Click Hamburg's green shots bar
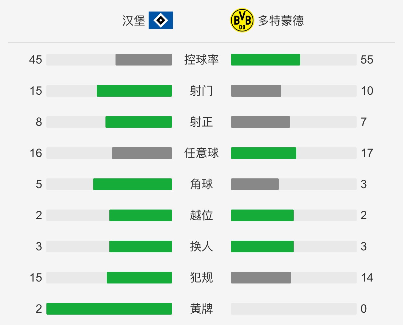The height and width of the screenshot is (325, 403). (x=134, y=91)
